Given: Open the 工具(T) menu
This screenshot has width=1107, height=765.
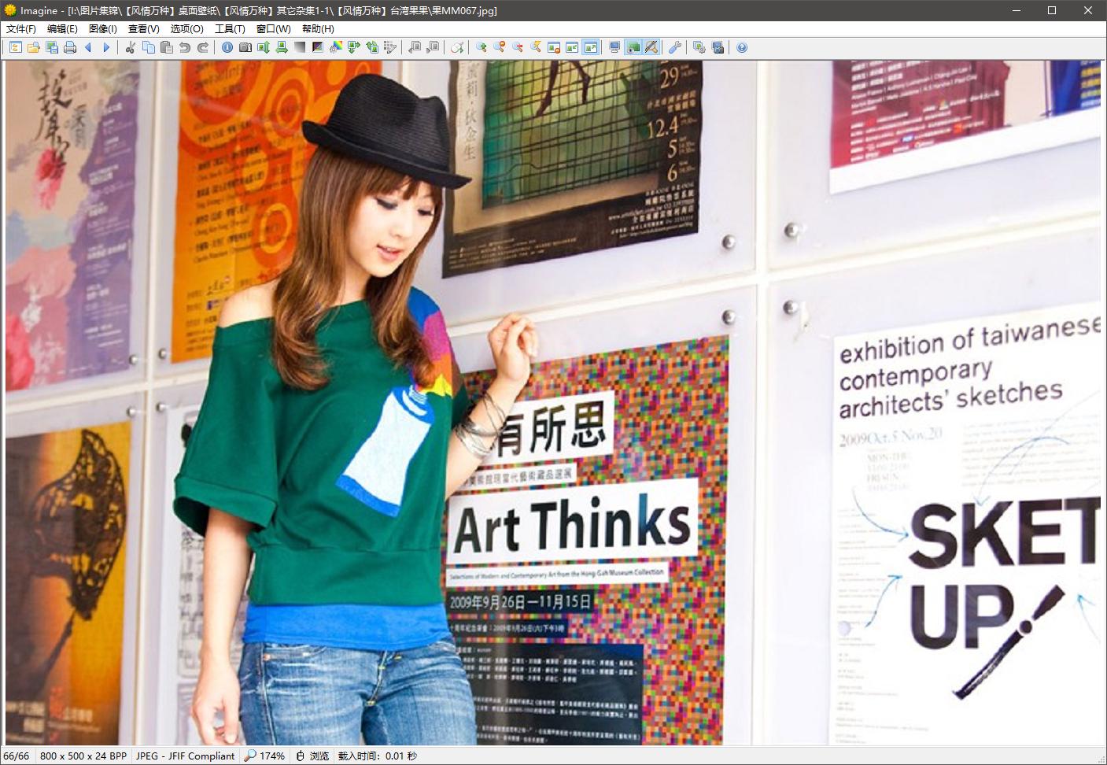Looking at the screenshot, I should pos(231,29).
